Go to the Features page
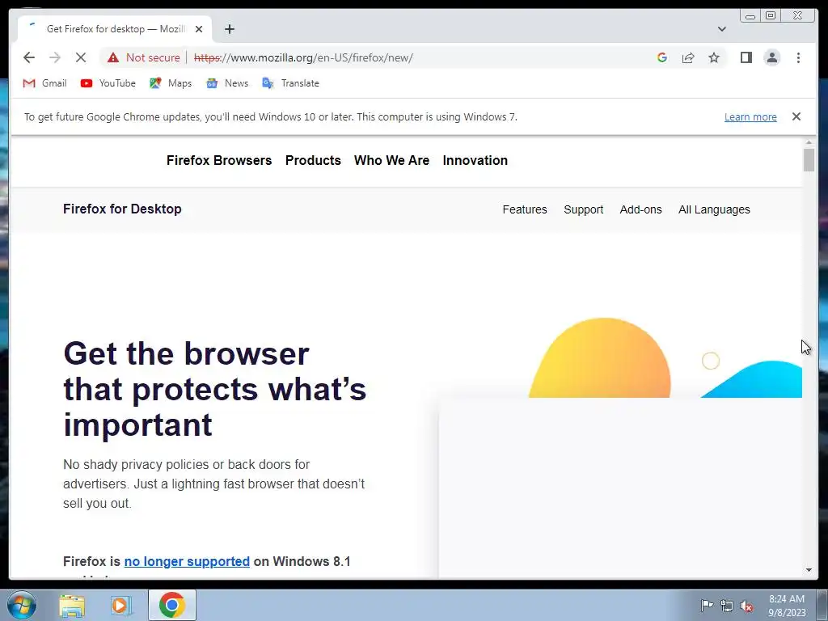 [525, 209]
